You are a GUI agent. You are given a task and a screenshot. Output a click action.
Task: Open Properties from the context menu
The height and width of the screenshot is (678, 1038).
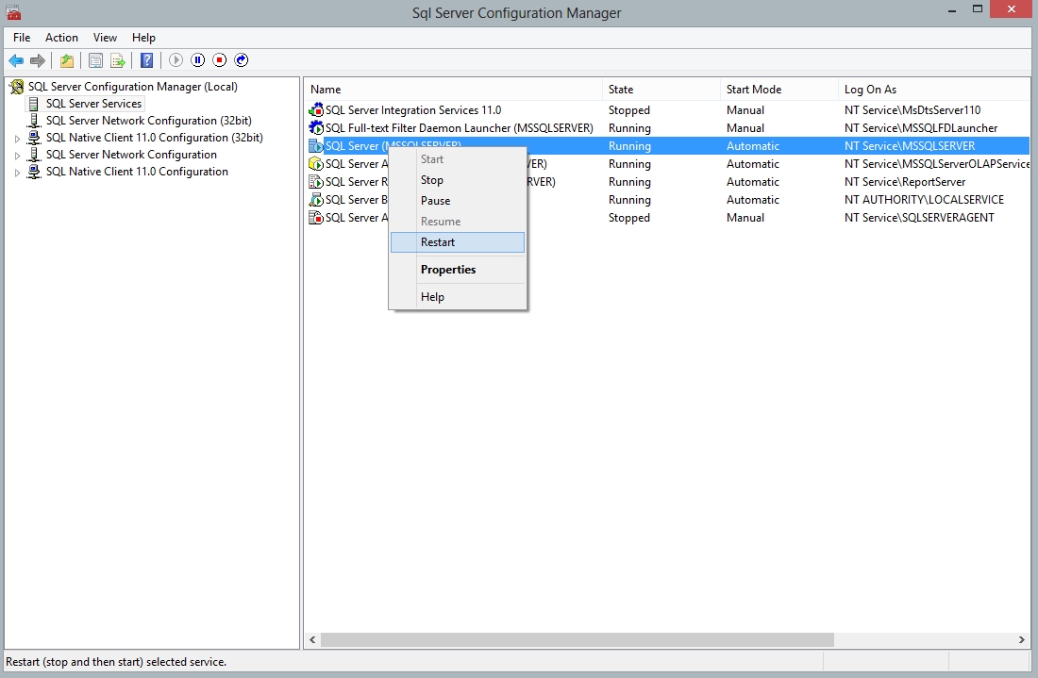[x=448, y=270]
